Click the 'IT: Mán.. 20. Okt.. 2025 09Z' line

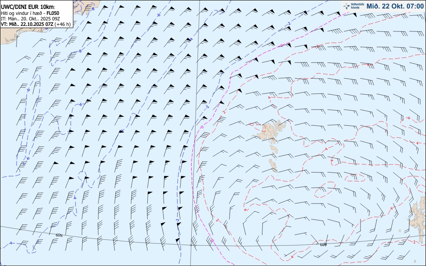[30, 19]
